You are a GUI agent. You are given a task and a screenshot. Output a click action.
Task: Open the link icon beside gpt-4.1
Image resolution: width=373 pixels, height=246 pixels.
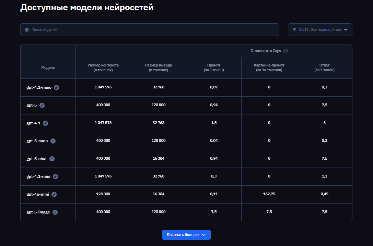coord(46,123)
